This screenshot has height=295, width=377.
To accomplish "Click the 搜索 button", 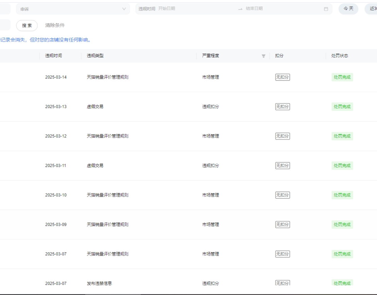I will point(27,25).
